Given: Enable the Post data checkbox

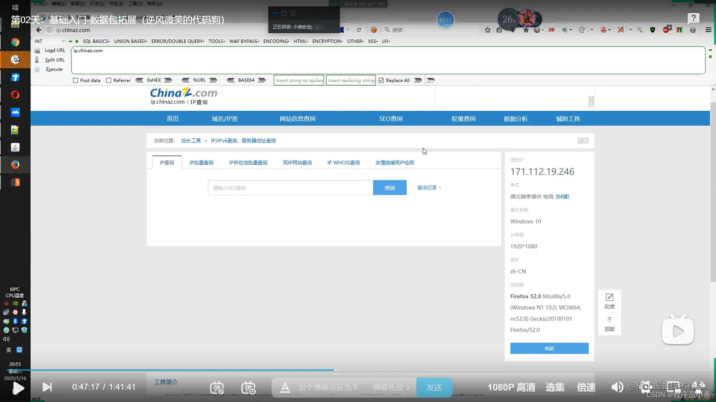Looking at the screenshot, I should coord(75,80).
